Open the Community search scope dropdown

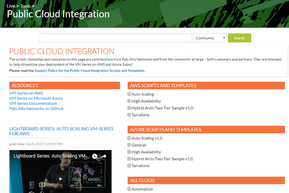(210, 38)
